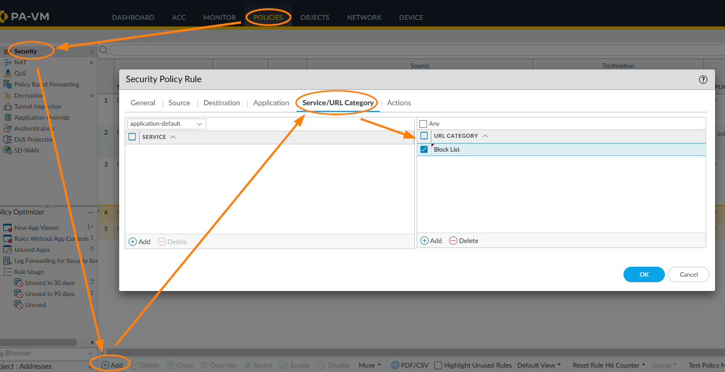Show rules Unused in 30 days
This screenshot has width=725, height=372.
click(x=50, y=283)
